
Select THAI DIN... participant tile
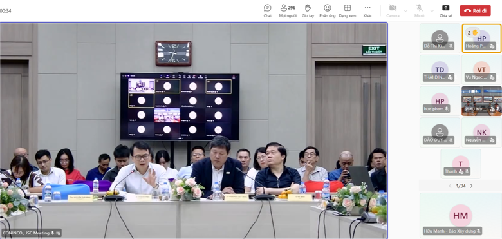440,70
